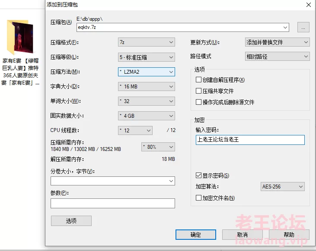Close the 添加到压缩包 dialog
The height and width of the screenshot is (251, 316).
[308, 5]
